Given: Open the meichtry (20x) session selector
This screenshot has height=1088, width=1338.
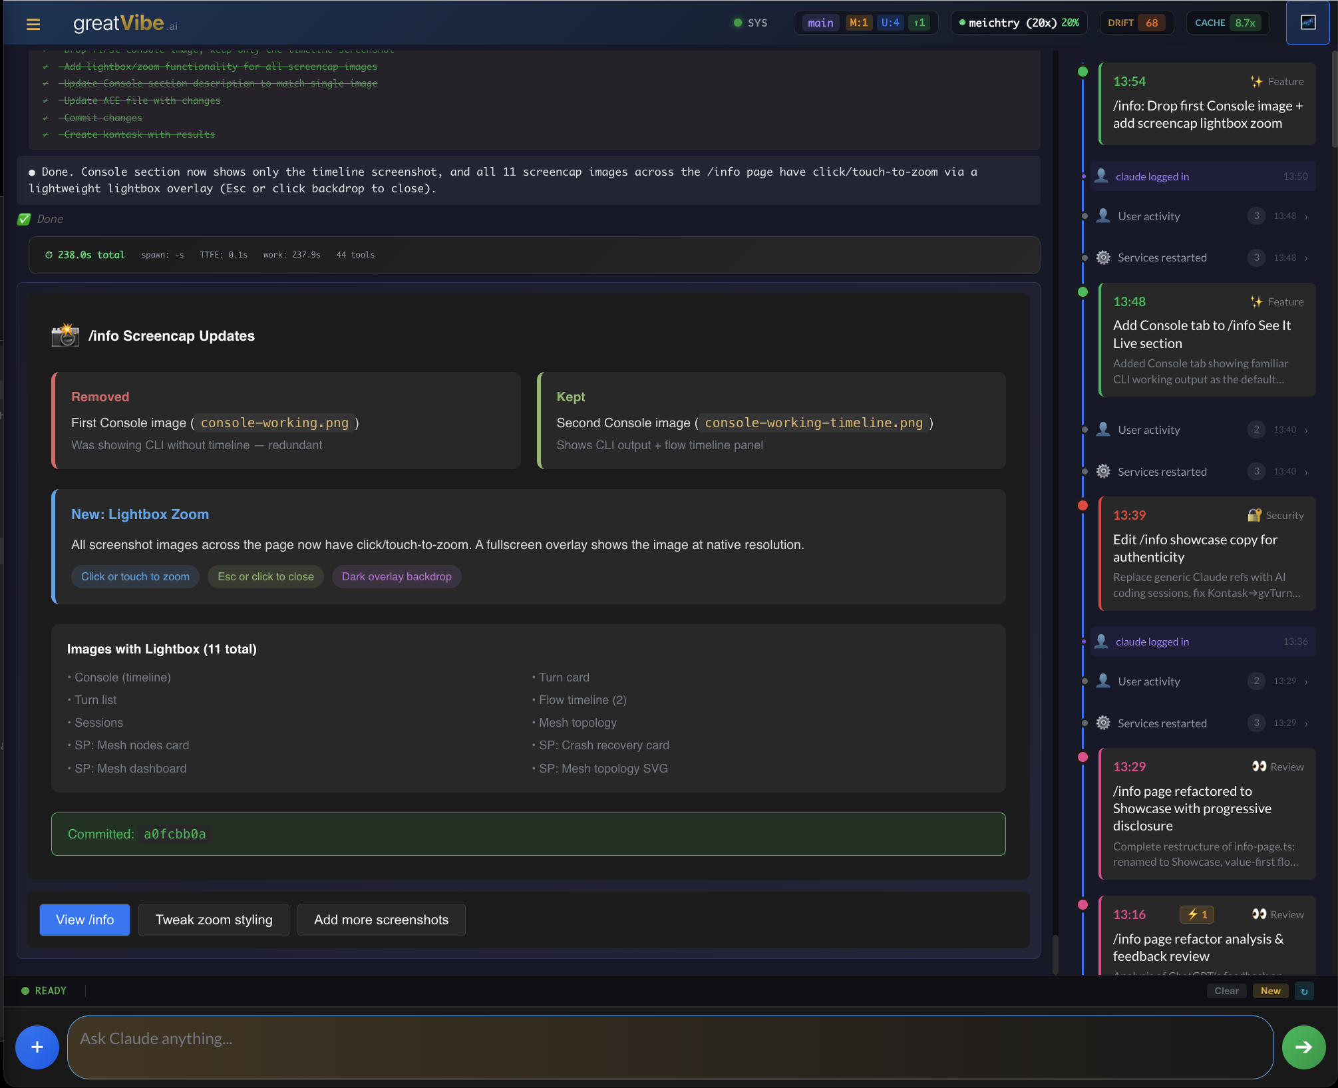Looking at the screenshot, I should (x=1019, y=22).
